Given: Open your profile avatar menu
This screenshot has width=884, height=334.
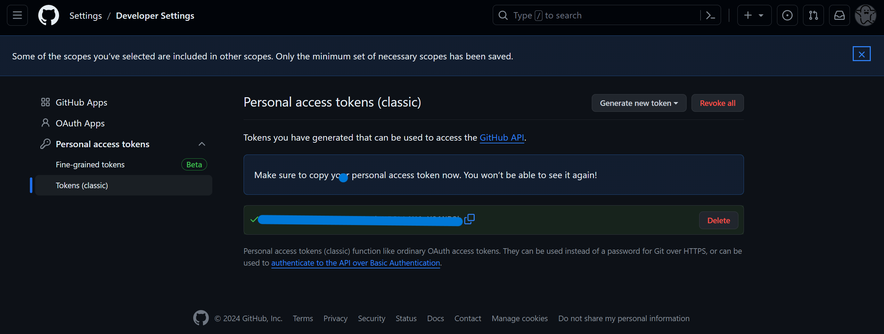Looking at the screenshot, I should tap(866, 15).
